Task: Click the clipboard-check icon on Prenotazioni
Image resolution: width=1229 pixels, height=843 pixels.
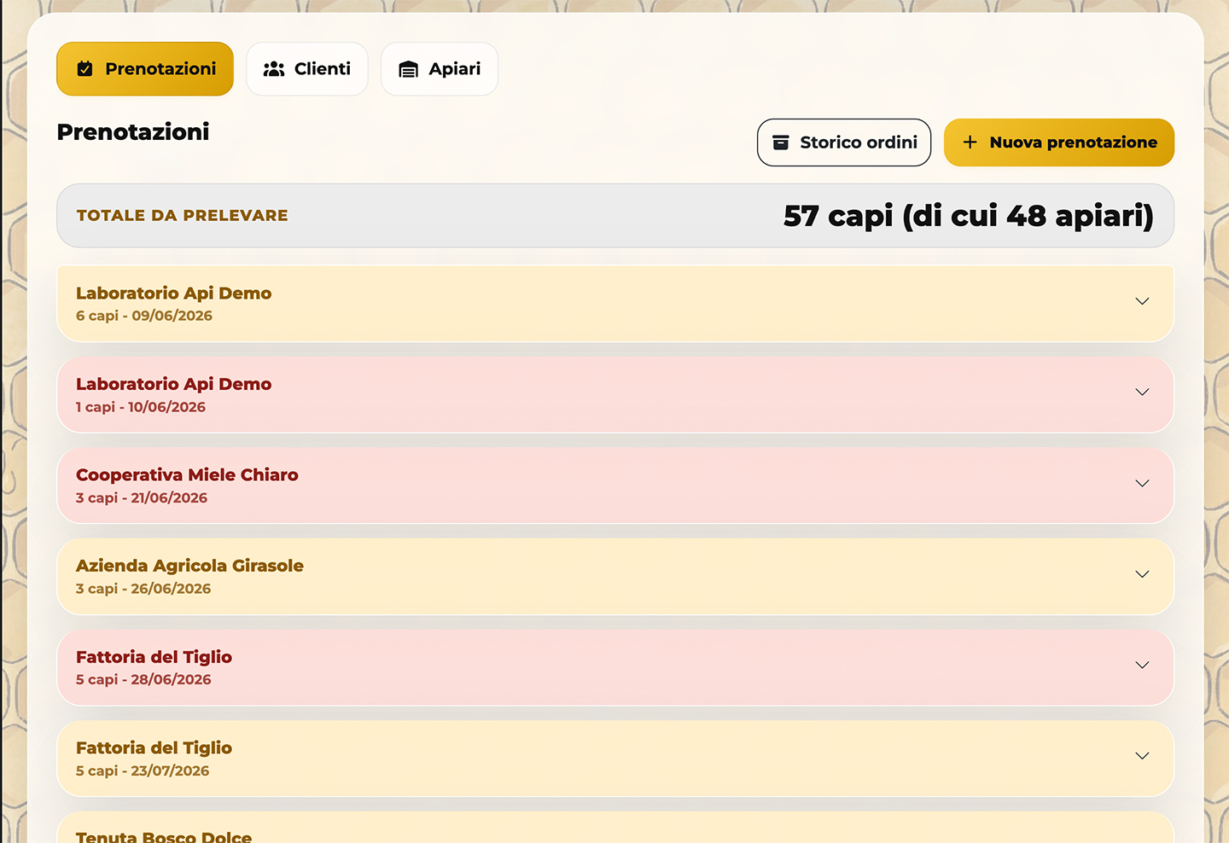Action: (x=84, y=69)
